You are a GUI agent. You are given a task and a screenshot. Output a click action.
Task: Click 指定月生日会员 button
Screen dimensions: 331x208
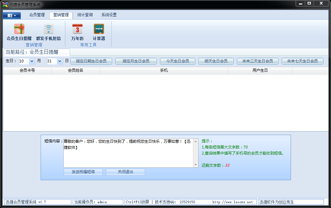[136, 61]
